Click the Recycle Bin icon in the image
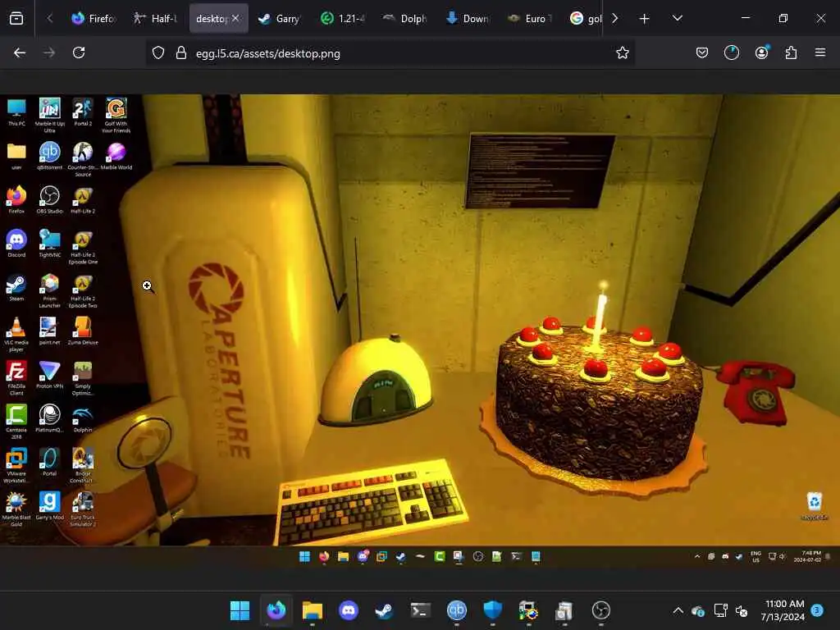 tap(815, 505)
